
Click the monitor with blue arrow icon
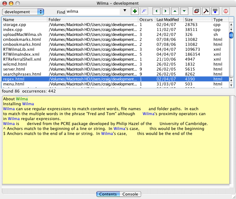pyautogui.click(x=215, y=11)
